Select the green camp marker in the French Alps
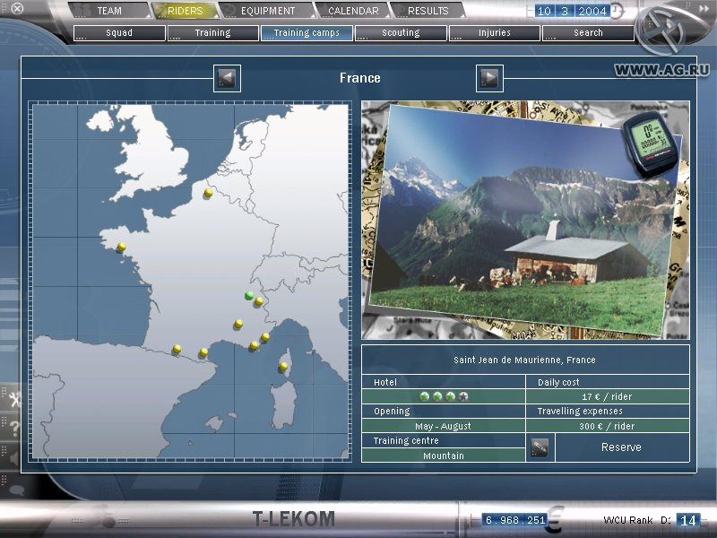717x538 pixels. [x=249, y=296]
